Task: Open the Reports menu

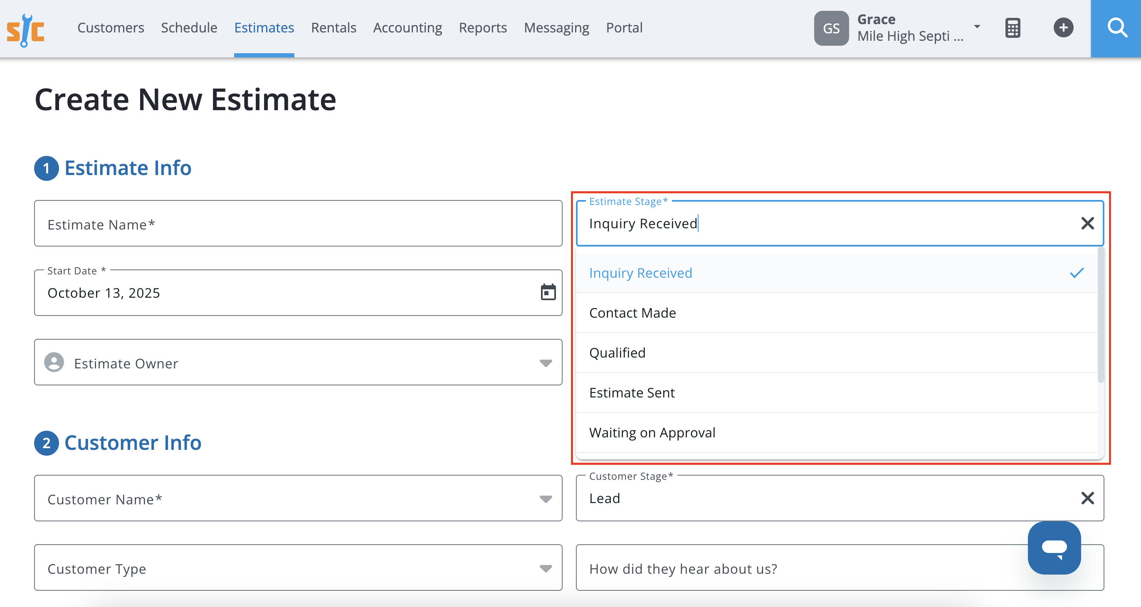Action: (483, 28)
